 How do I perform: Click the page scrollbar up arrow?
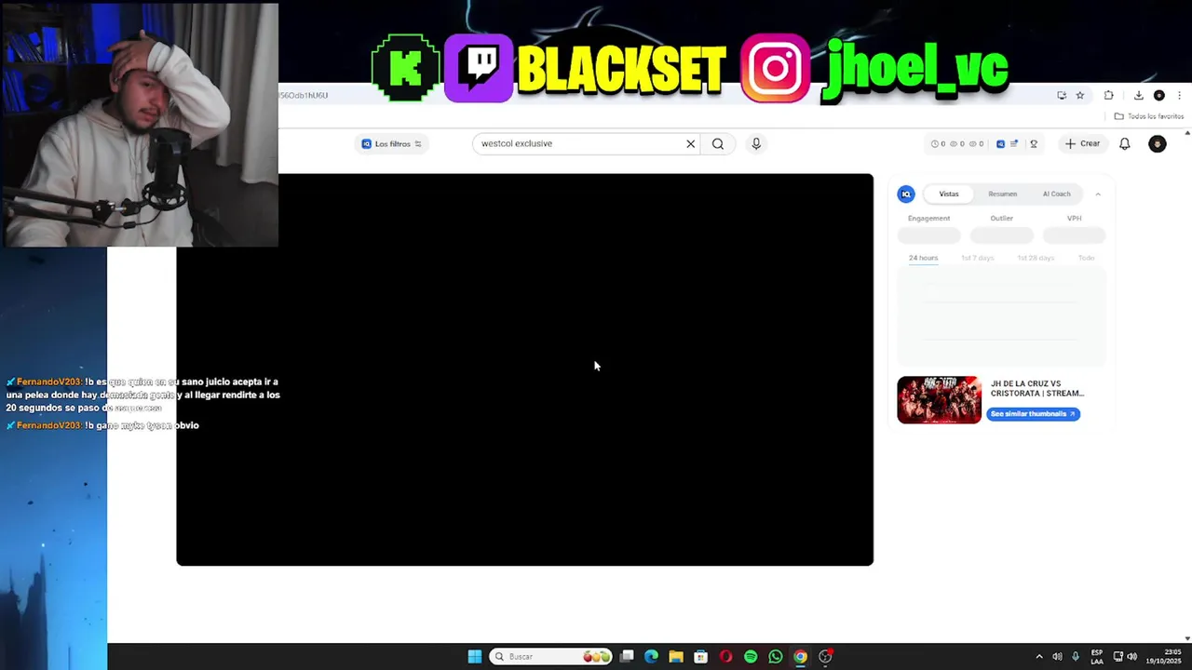point(1187,133)
